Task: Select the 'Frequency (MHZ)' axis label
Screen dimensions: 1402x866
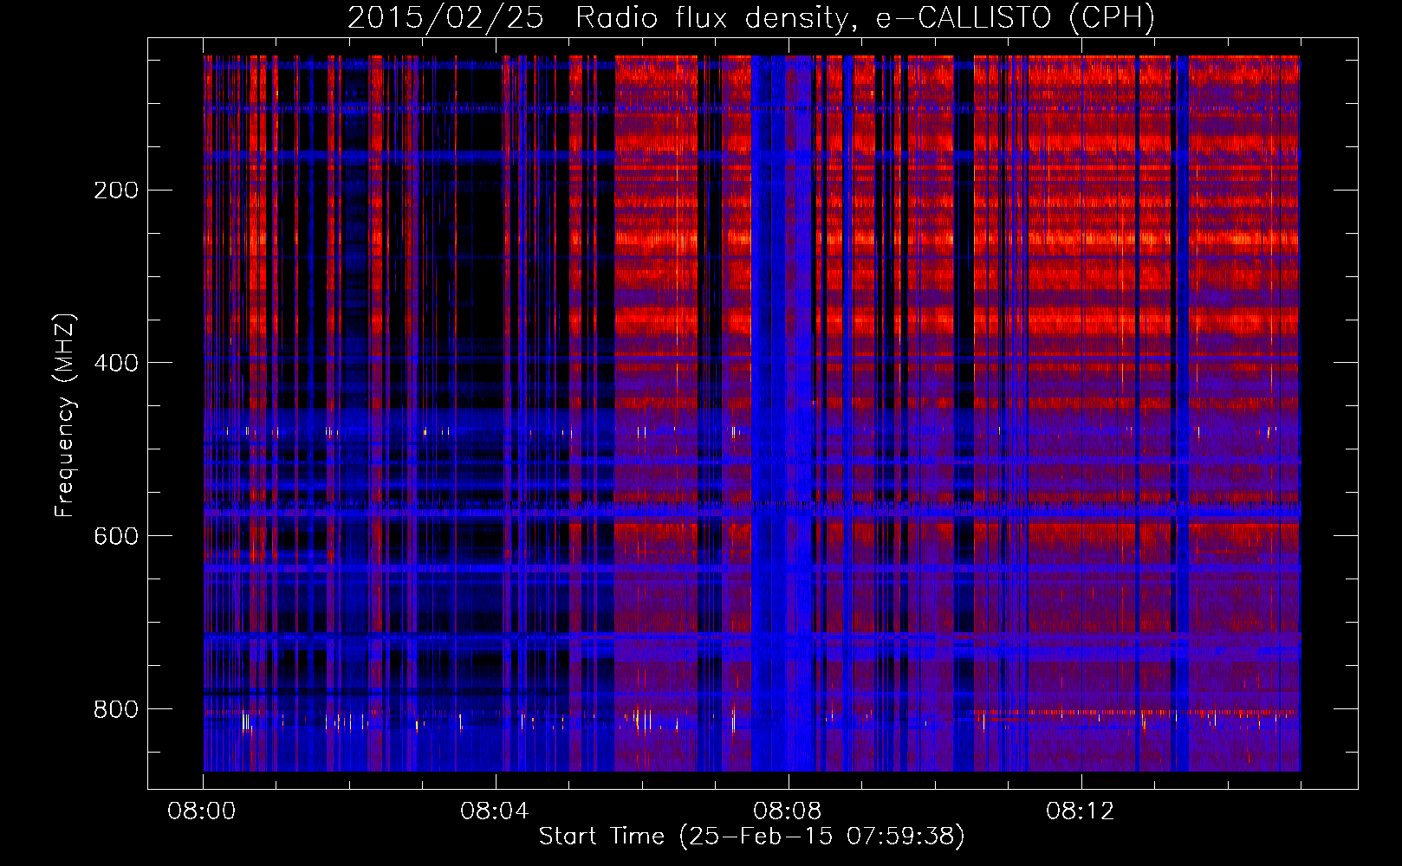Action: tap(64, 416)
